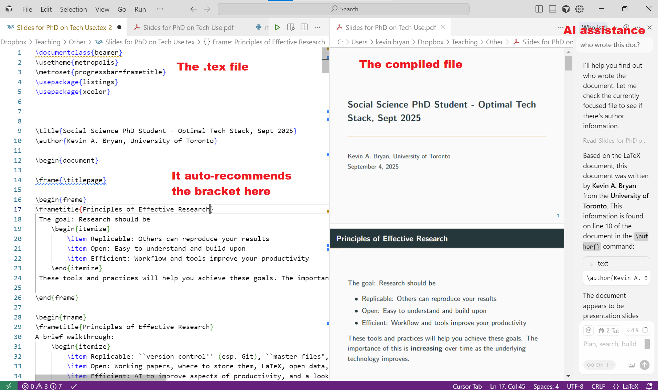Screen dimensions: 658x390
Task: Select the Split Editor Right icon
Action: 304,27
